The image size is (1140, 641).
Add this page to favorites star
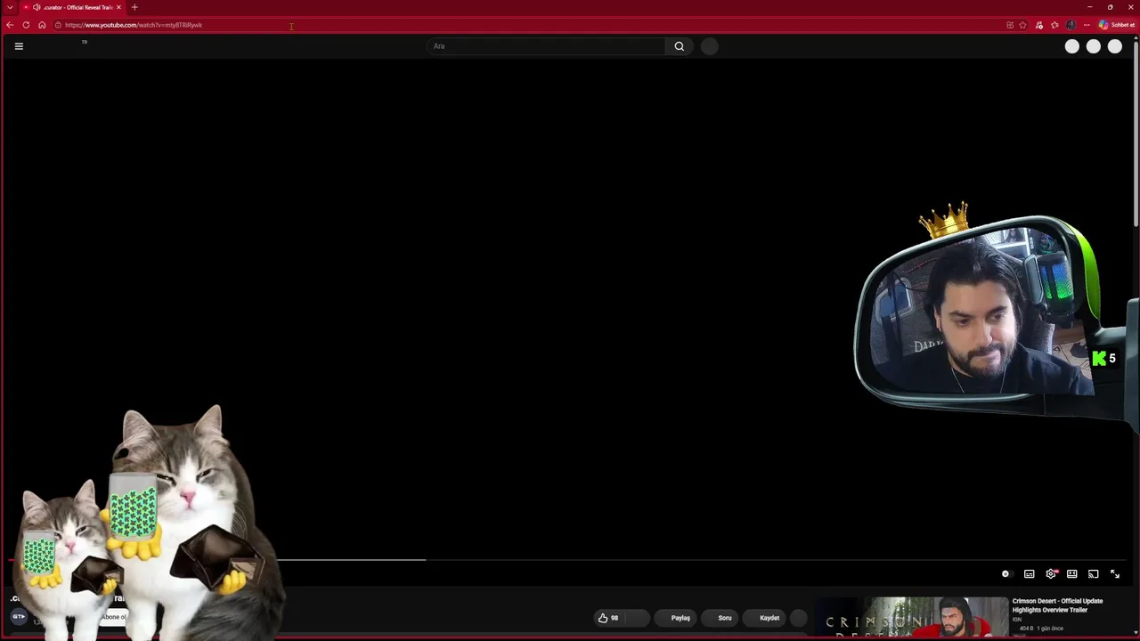(x=1022, y=25)
